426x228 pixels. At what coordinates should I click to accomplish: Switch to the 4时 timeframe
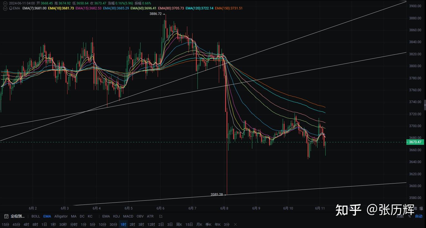26,224
